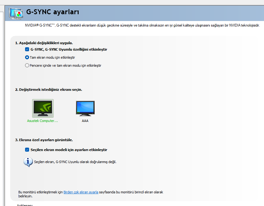The width and height of the screenshot is (264, 206).
Task: Click the blue information bubble icon
Action: [28, 162]
